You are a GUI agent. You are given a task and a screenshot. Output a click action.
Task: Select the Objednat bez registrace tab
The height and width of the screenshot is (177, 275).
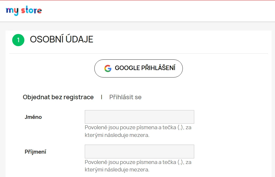point(58,97)
